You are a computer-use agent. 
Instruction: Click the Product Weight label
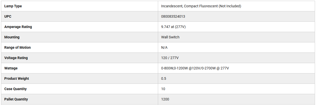16,78
